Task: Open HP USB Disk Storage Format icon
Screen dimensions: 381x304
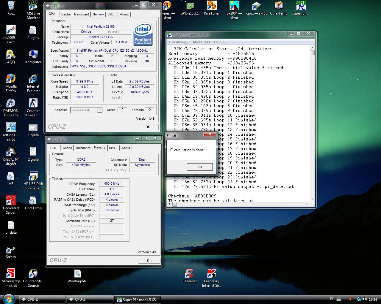Action: (x=33, y=180)
